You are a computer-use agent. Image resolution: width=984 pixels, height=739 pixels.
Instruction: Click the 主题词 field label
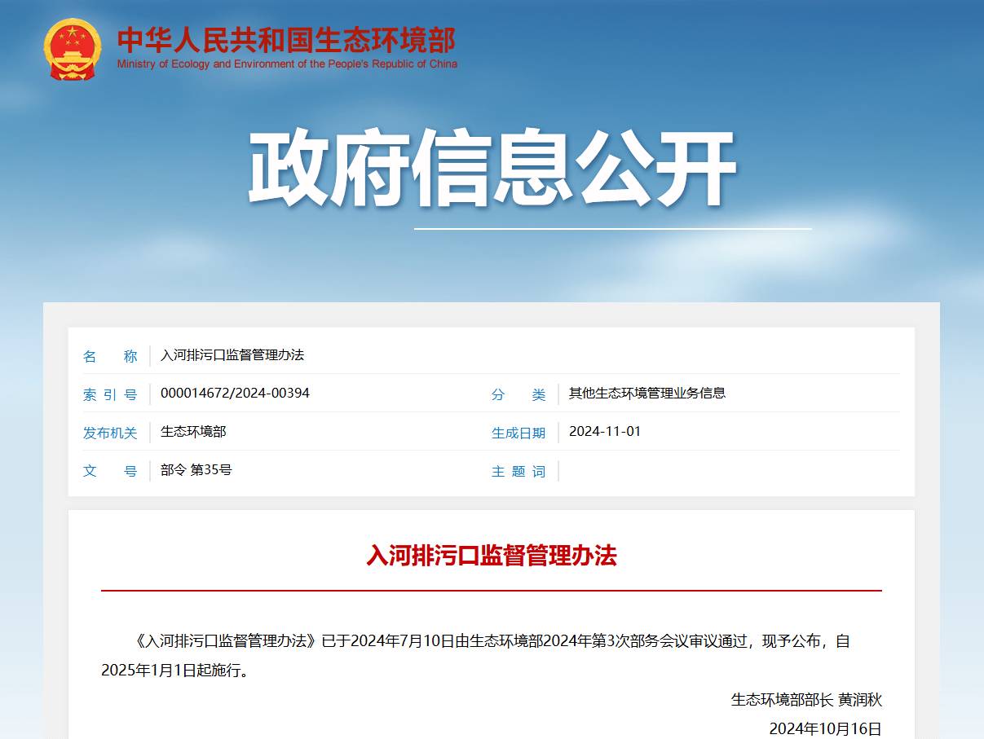[519, 470]
